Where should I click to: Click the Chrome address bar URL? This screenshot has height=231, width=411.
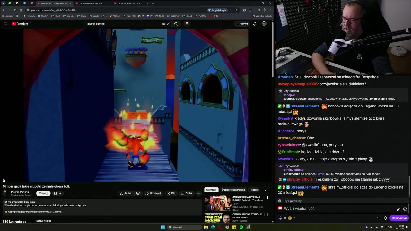tap(54, 10)
